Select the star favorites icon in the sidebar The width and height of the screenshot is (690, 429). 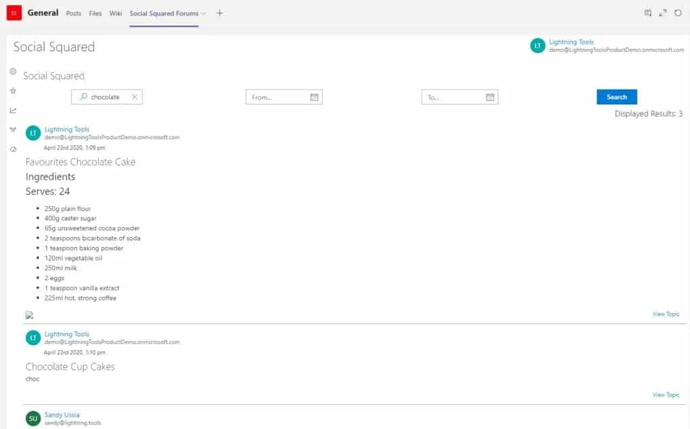13,91
